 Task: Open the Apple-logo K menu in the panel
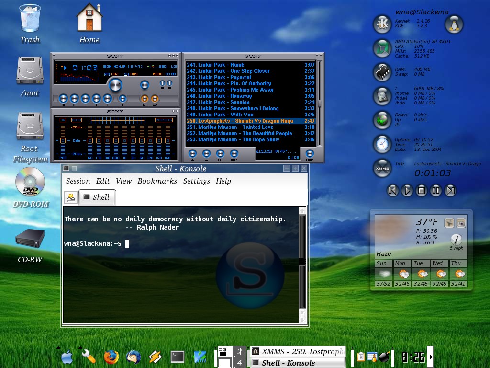(67, 357)
